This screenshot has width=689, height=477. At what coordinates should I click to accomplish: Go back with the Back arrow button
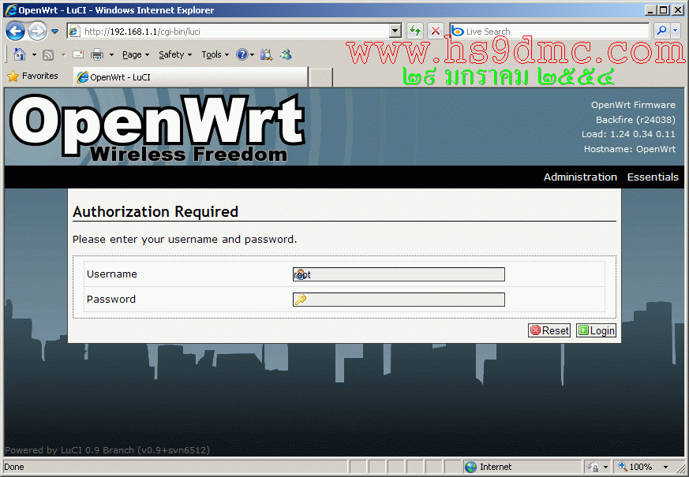pyautogui.click(x=15, y=32)
